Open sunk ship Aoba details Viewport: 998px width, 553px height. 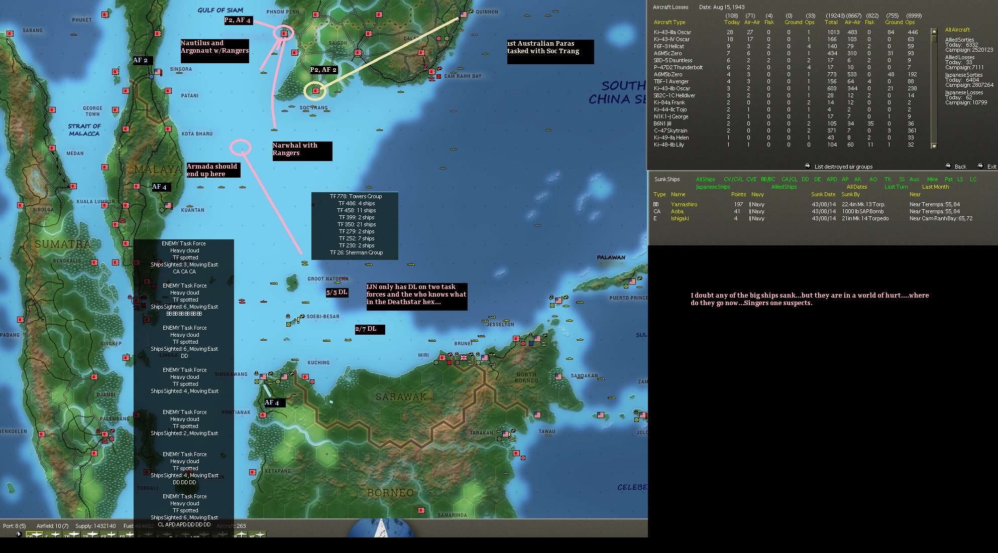click(677, 211)
